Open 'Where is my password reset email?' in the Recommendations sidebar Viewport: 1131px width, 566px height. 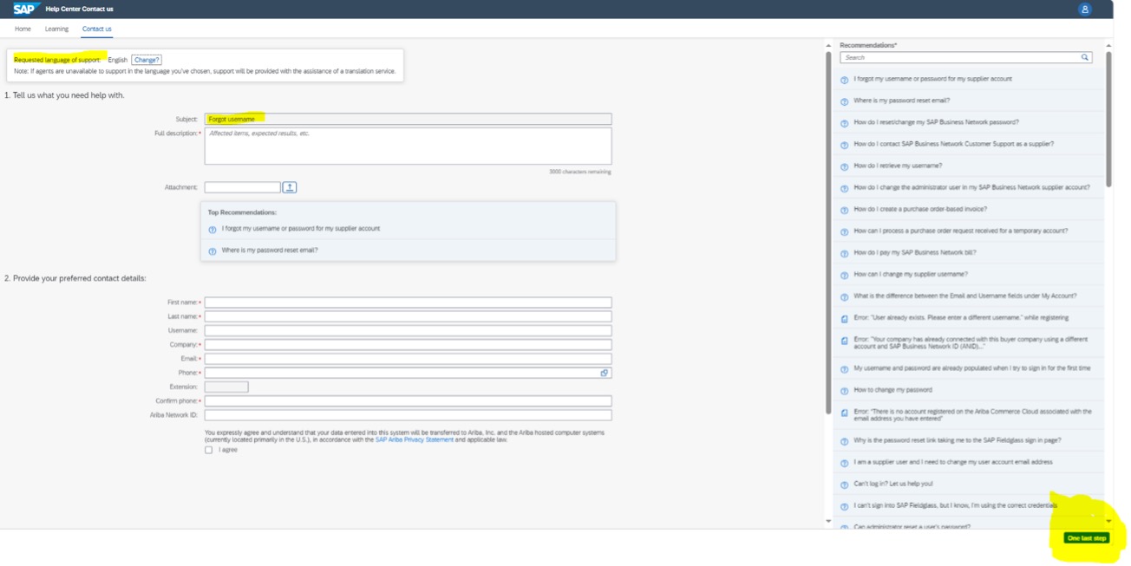[902, 101]
